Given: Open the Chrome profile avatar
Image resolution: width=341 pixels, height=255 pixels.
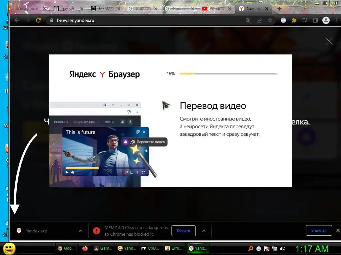Looking at the screenshot, I should (326, 20).
